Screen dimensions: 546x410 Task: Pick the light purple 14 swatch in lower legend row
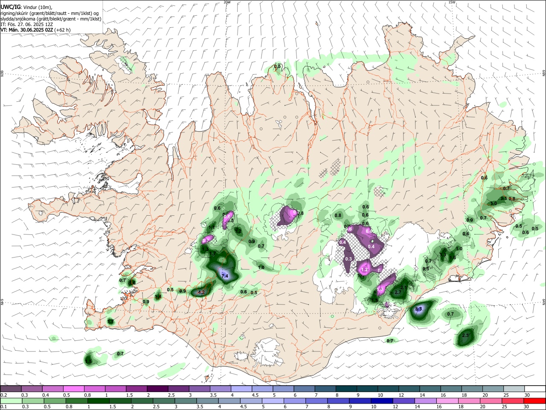click(x=425, y=401)
